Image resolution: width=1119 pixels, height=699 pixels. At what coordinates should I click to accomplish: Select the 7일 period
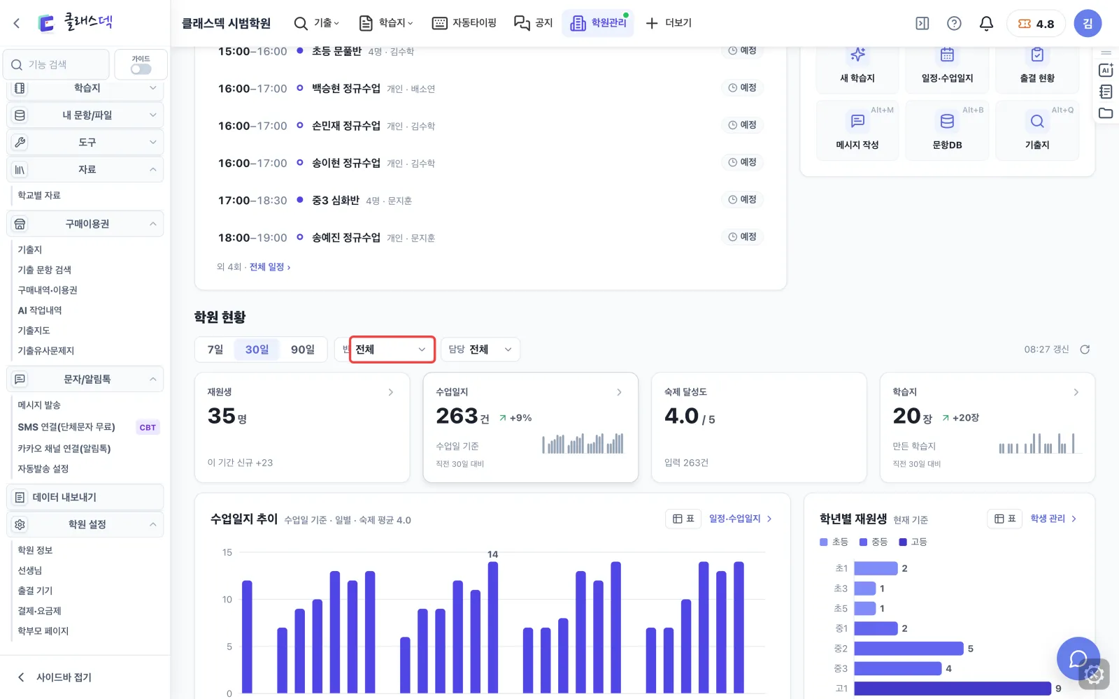tap(215, 349)
